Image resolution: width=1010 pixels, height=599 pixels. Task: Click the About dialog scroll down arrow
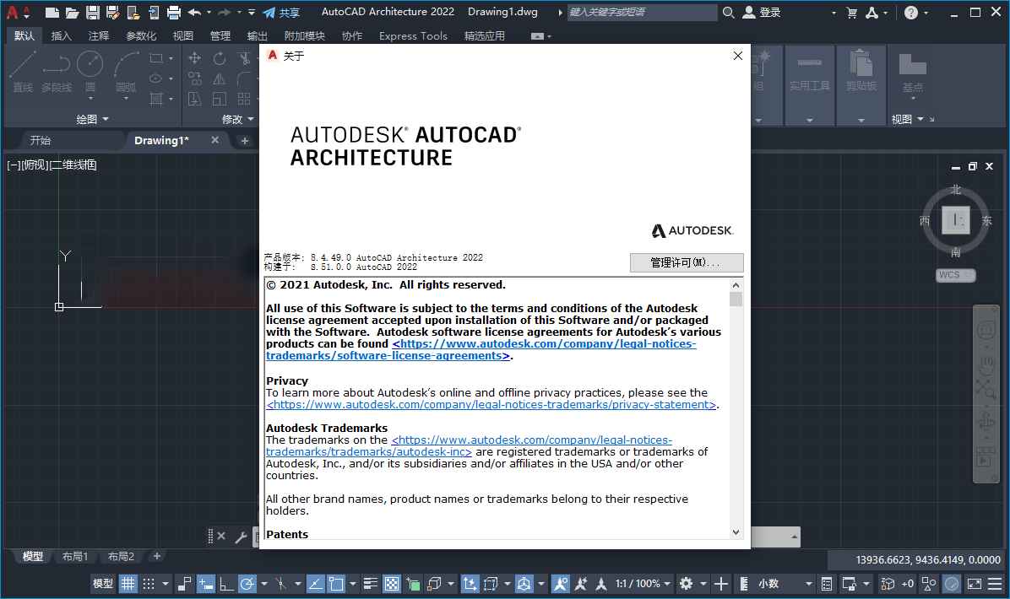[x=736, y=532]
